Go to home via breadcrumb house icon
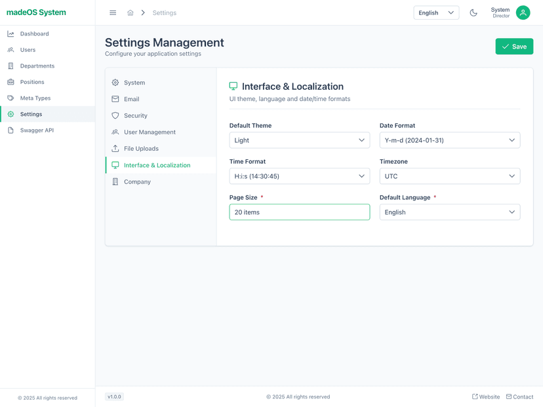Image resolution: width=543 pixels, height=407 pixels. click(131, 13)
